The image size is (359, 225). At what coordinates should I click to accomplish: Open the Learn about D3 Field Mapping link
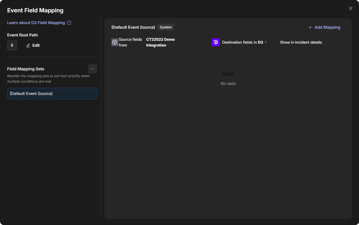(x=36, y=23)
